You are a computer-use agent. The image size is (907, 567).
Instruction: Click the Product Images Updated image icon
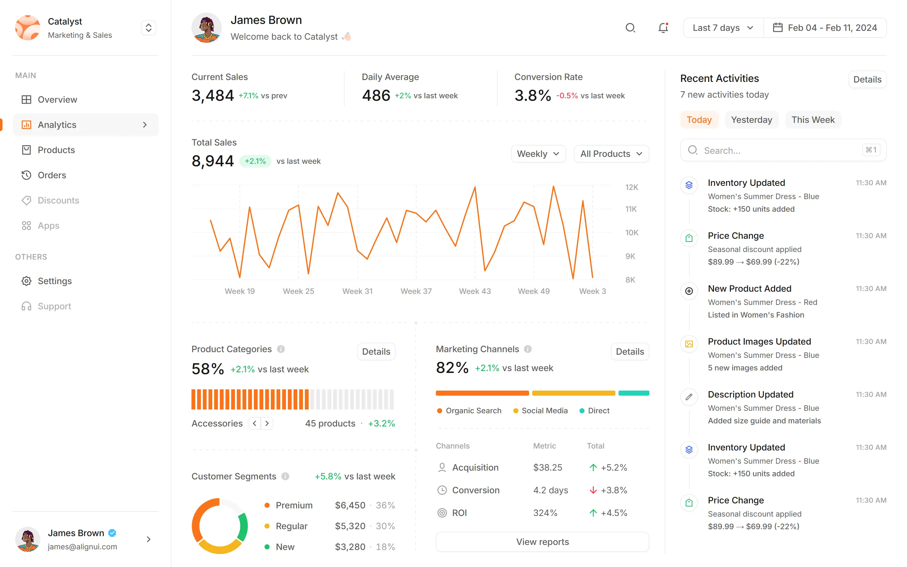[689, 344]
